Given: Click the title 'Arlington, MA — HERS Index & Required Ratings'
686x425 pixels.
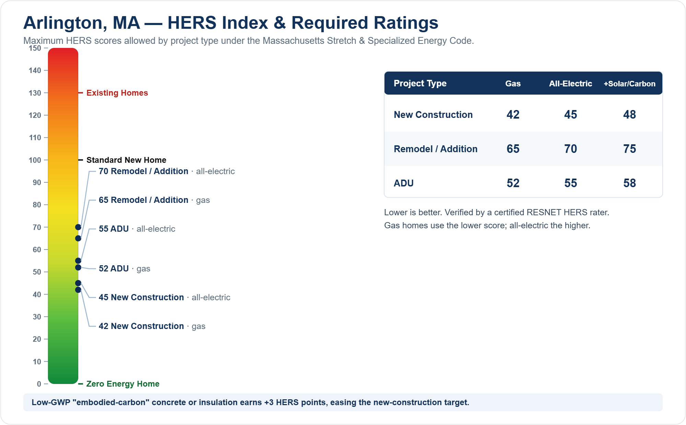Looking at the screenshot, I should [231, 23].
